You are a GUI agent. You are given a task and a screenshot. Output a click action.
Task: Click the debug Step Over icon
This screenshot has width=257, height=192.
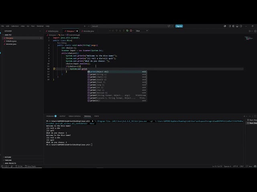click(x=116, y=31)
